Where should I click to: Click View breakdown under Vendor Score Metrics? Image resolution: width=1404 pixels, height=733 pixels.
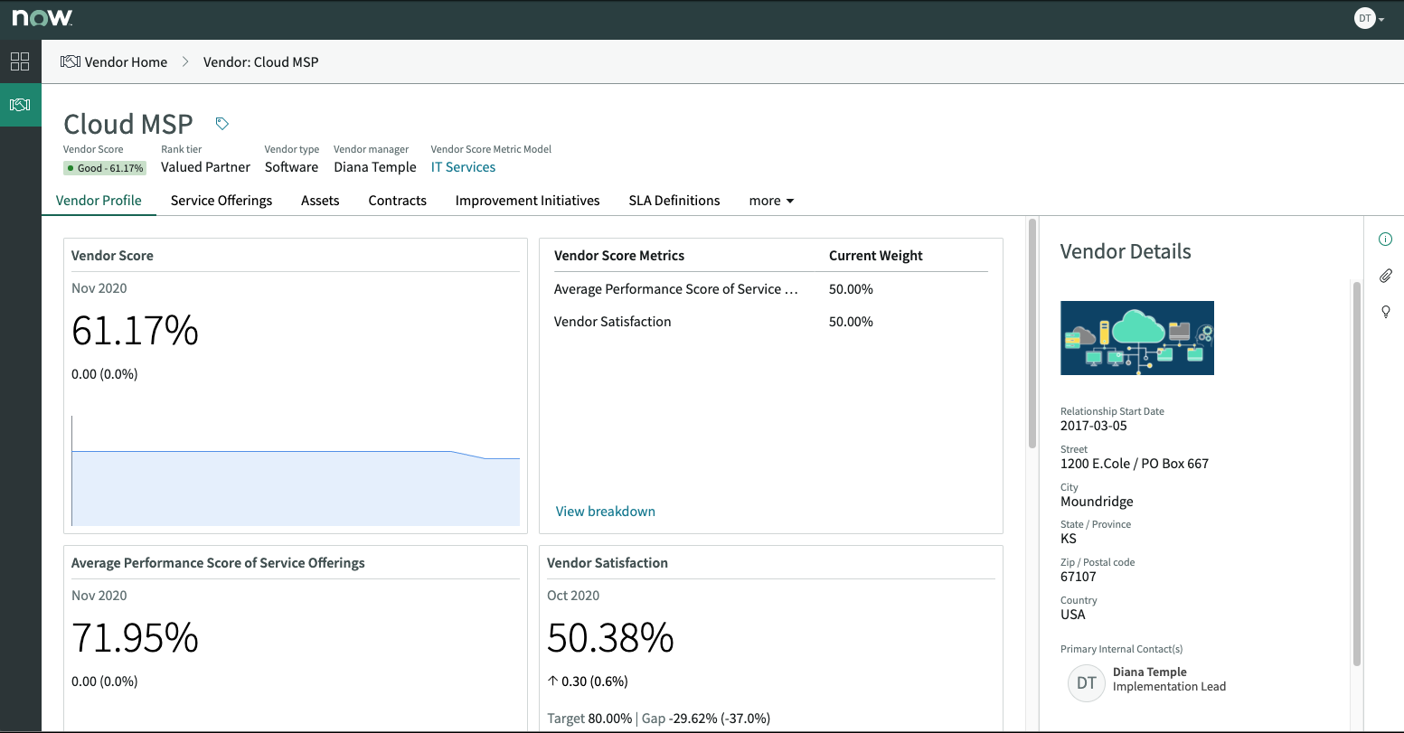[605, 511]
